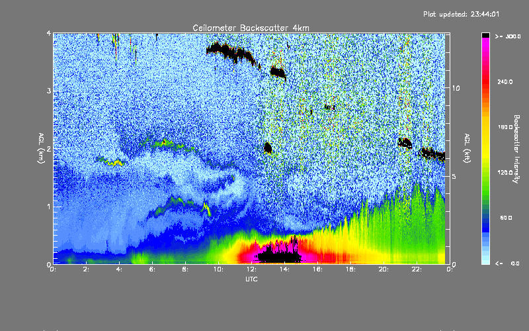Viewport: 529px width, 331px height.
Task: Click the 2 km tick label
Action: (49, 149)
